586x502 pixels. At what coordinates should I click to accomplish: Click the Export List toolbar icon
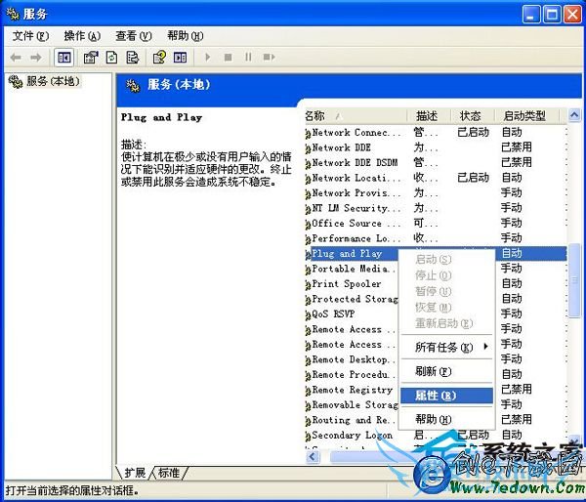132,58
